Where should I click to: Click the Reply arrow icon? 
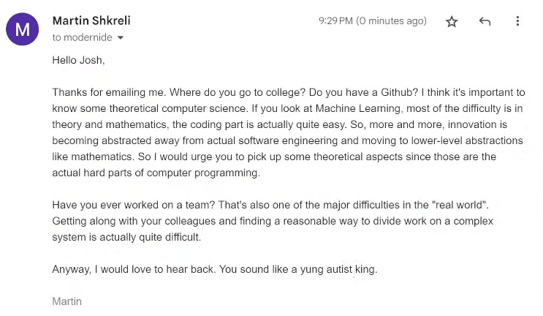pos(485,21)
